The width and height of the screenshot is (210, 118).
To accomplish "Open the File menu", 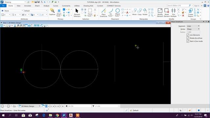I will click(3, 6).
